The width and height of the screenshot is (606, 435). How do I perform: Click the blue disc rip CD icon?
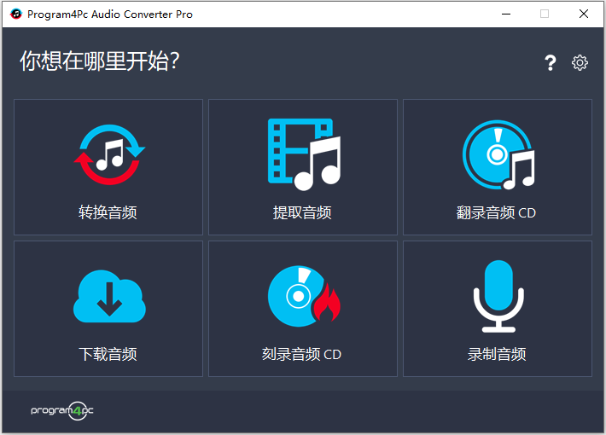[498, 154]
